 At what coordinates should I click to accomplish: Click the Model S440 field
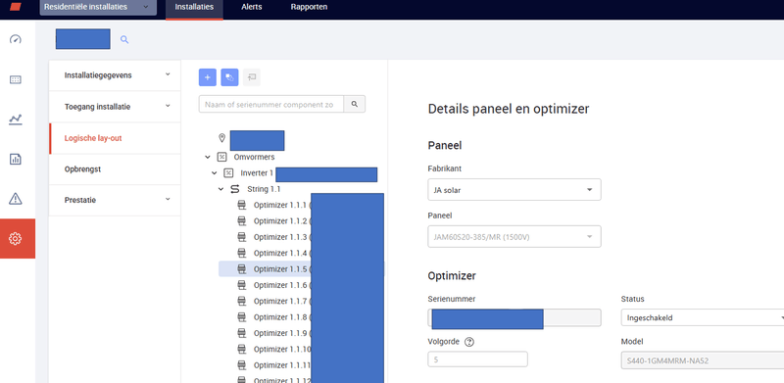tap(703, 360)
